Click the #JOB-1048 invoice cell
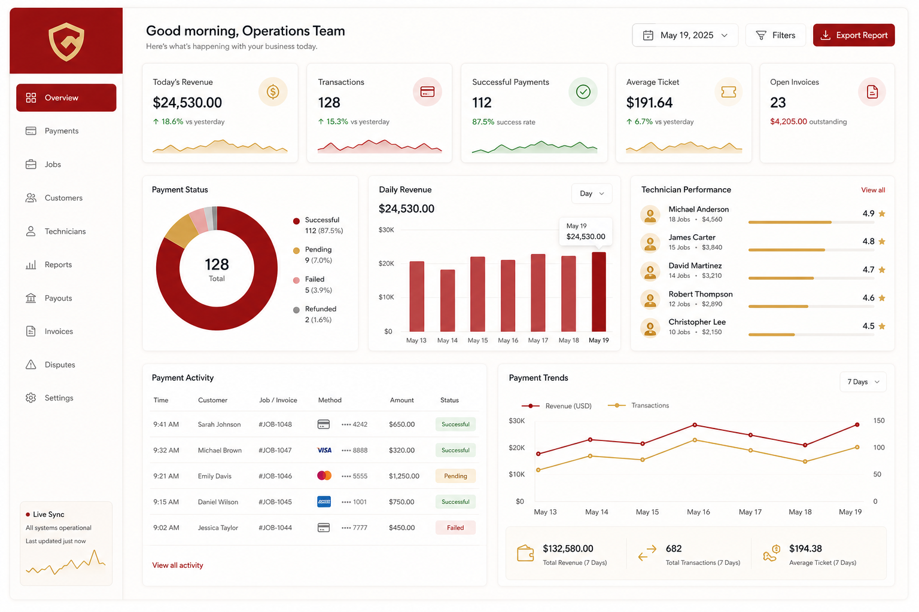 click(275, 424)
